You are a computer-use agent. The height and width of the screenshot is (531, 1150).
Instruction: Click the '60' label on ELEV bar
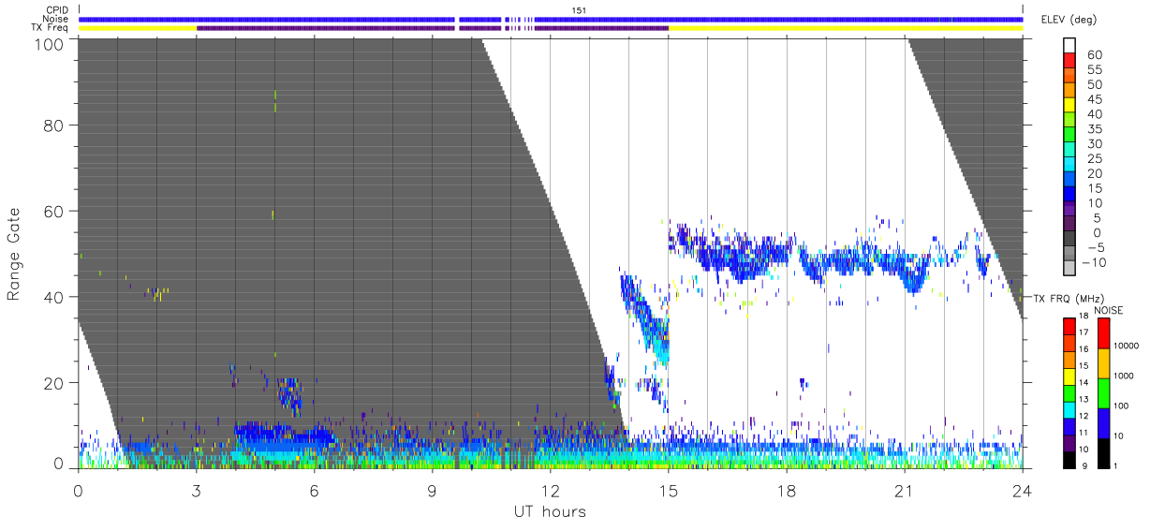[1093, 54]
